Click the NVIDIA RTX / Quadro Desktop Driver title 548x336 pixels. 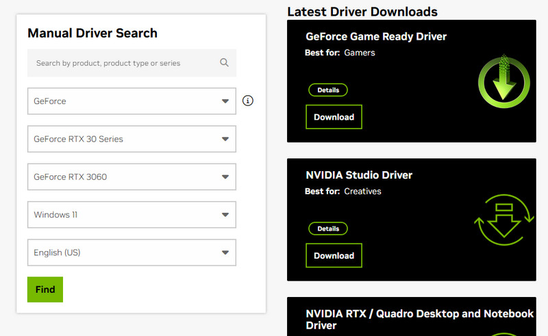419,320
